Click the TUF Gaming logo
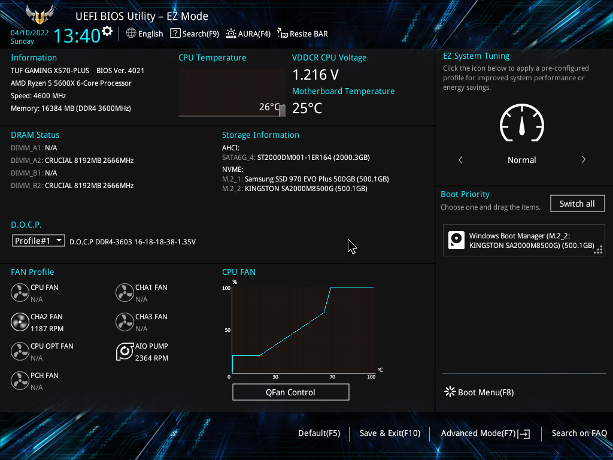Viewport: 613px width, 460px height. pos(40,14)
